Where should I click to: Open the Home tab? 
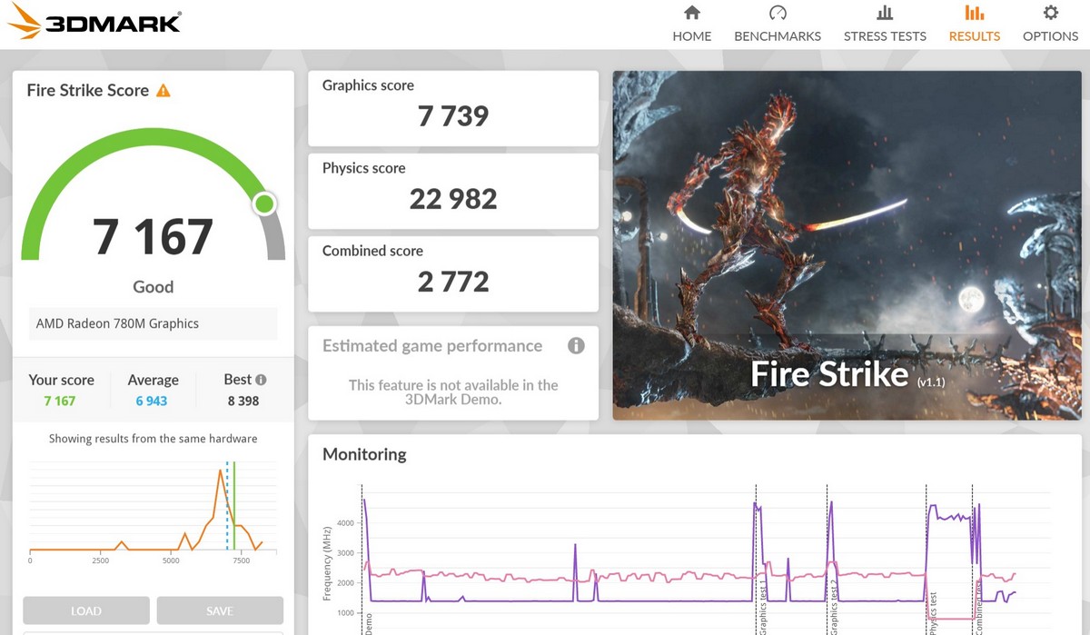click(692, 25)
